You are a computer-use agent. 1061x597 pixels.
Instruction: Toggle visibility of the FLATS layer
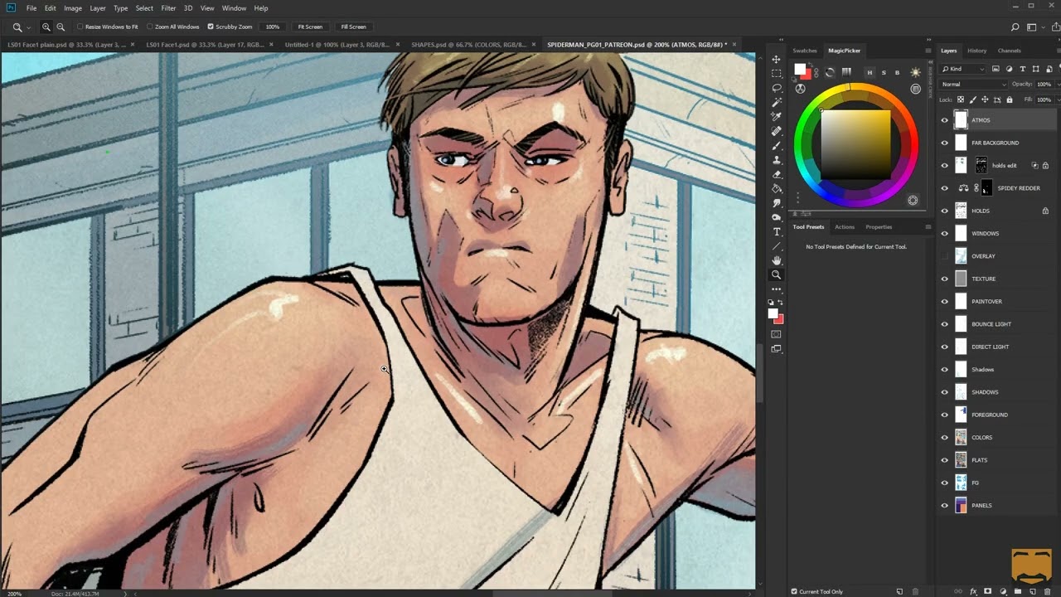[x=944, y=459]
